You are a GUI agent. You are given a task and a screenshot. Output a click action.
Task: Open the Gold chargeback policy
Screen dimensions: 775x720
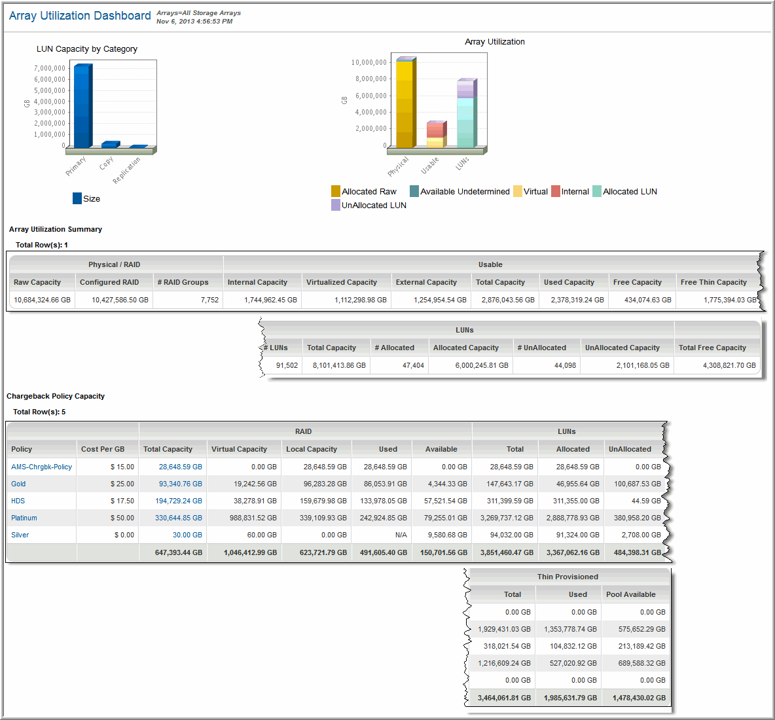[x=18, y=484]
